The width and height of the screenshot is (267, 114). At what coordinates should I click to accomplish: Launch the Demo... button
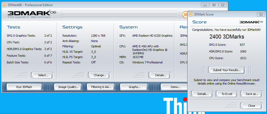click(174, 87)
